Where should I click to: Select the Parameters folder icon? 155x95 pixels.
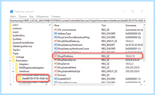[x=13, y=61]
